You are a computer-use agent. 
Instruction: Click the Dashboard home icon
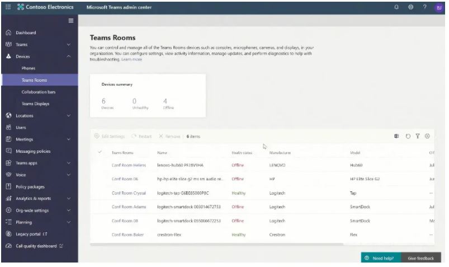[x=8, y=32]
